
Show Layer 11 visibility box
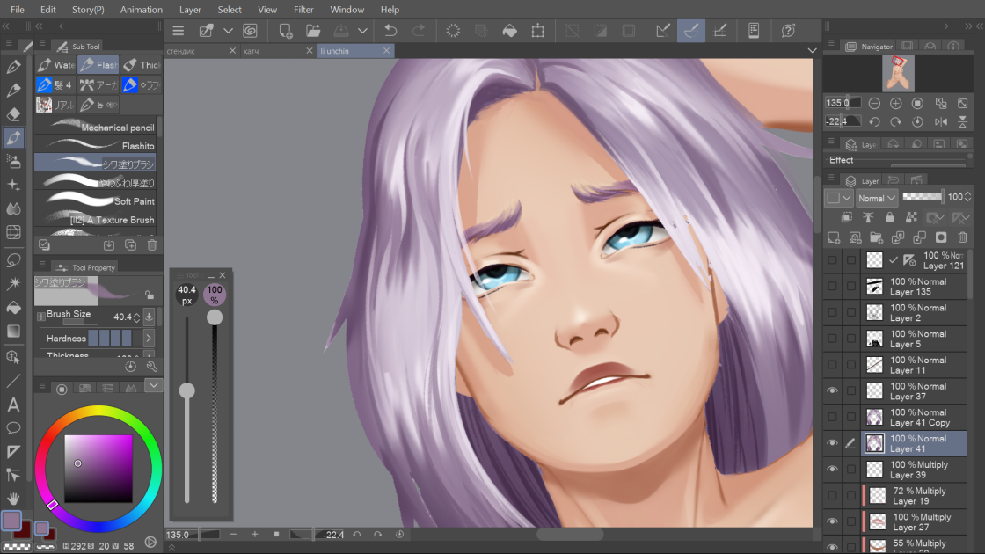832,364
